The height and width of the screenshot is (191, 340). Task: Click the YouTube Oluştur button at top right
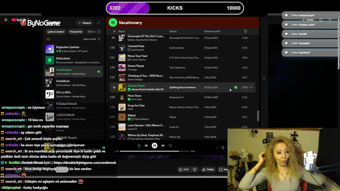click(308, 20)
